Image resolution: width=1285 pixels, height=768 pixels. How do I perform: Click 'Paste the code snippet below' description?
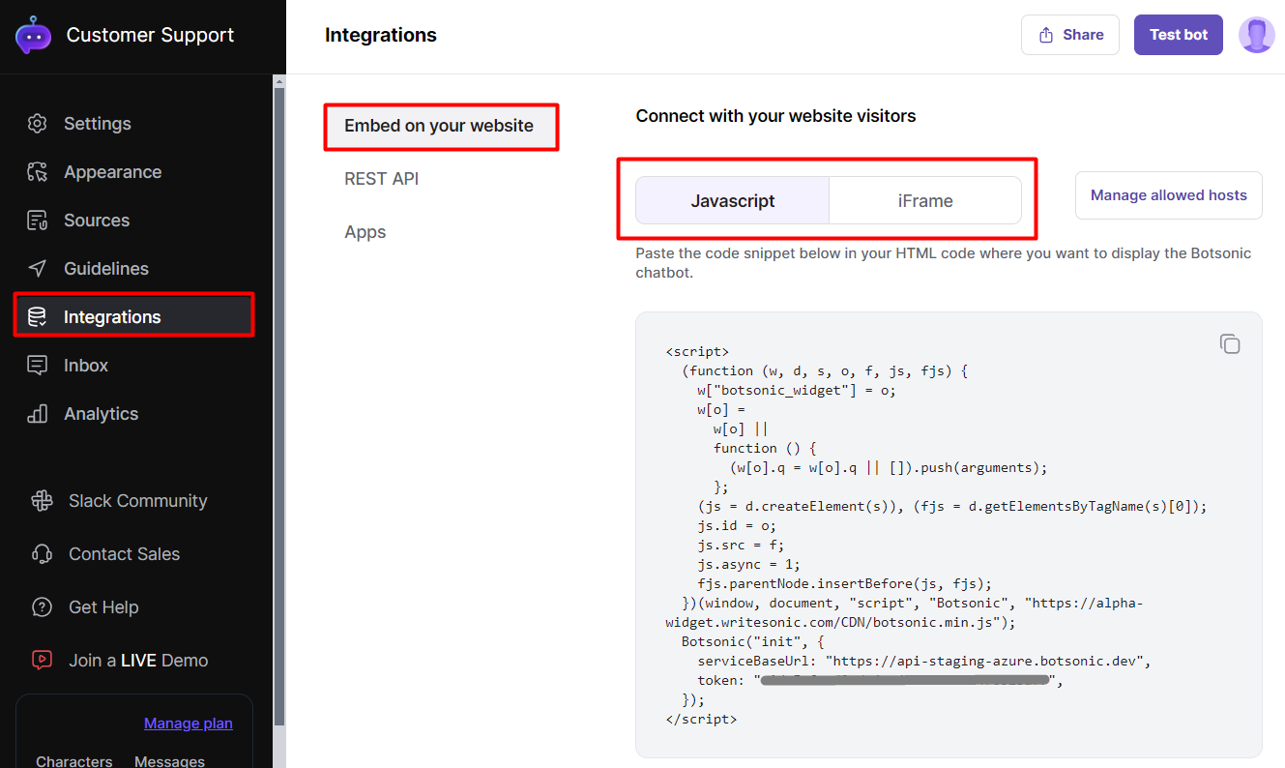pos(943,263)
